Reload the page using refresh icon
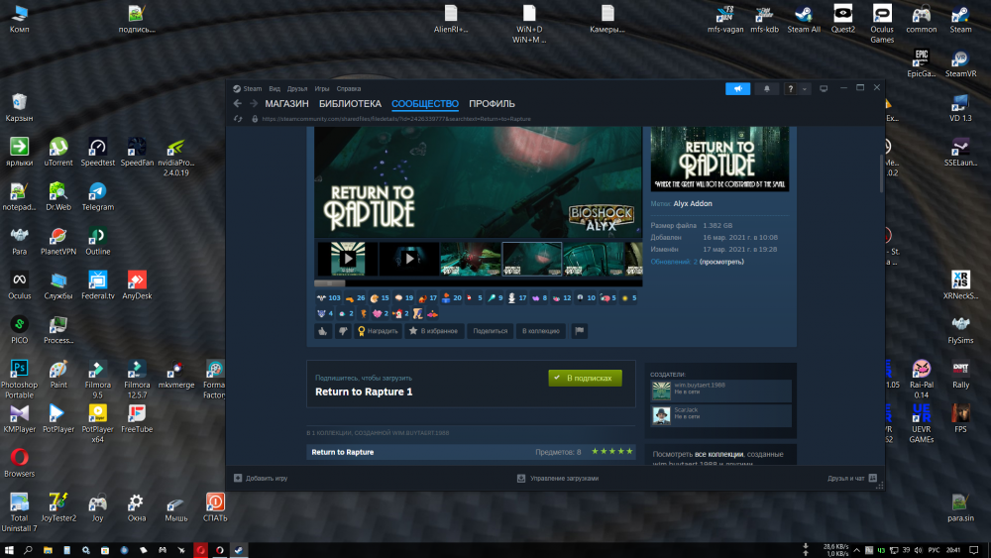The width and height of the screenshot is (991, 558). [x=238, y=119]
